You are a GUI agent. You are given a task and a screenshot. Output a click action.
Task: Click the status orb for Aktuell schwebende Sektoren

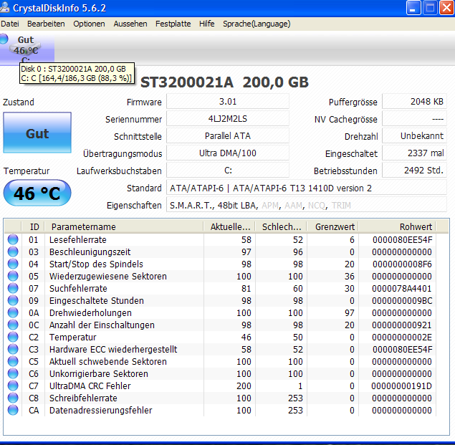click(x=13, y=361)
